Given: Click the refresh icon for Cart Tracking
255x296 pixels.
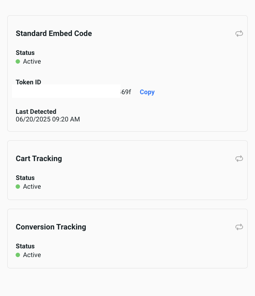Looking at the screenshot, I should (239, 159).
